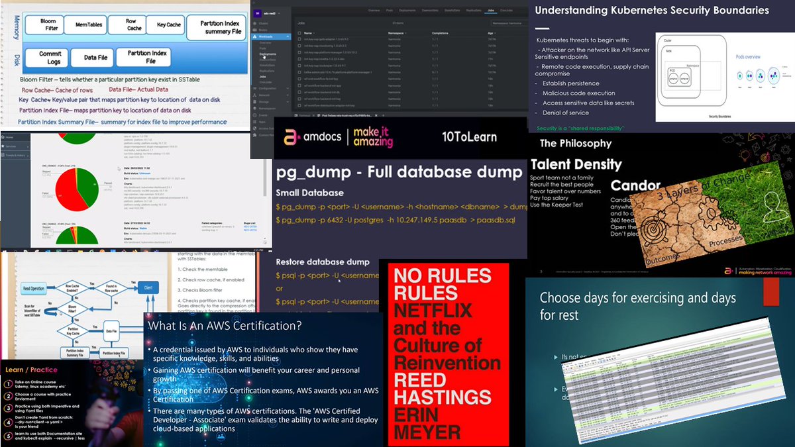Click the edu-red2 cluster avatar icon
The height and width of the screenshot is (447, 795).
coord(258,13)
